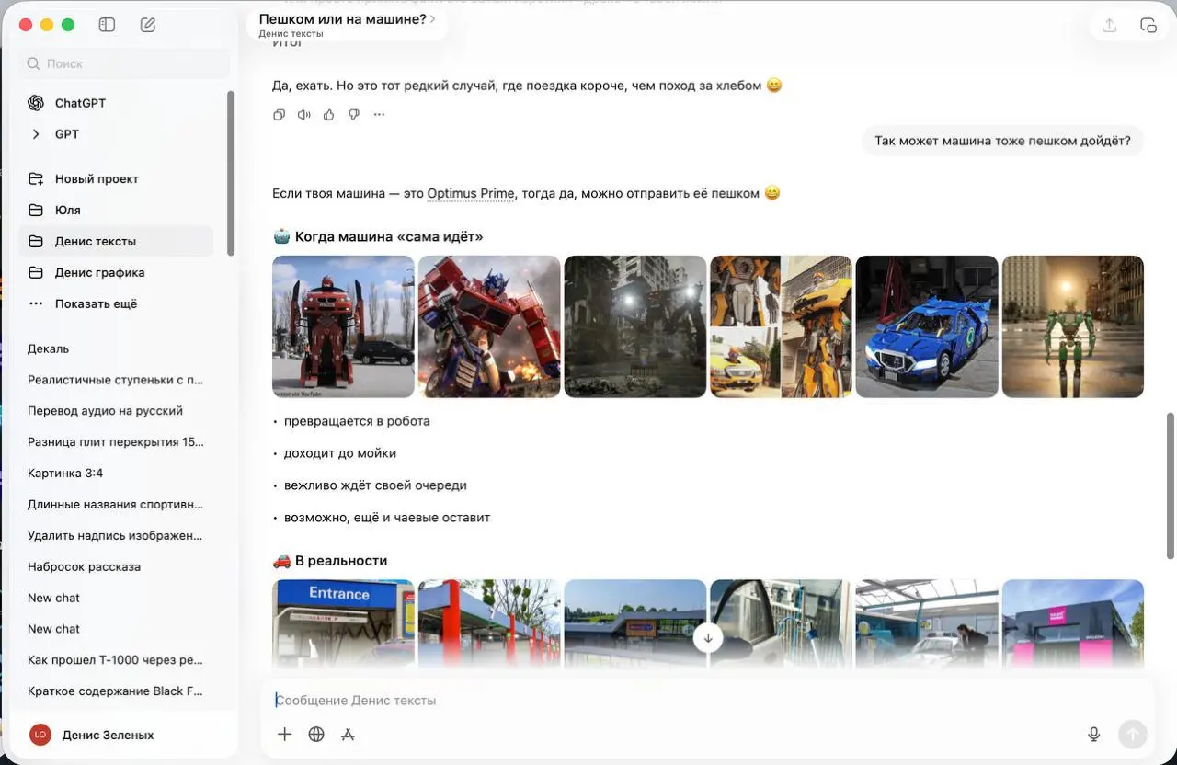
Task: Open the Набросок рассказа chat
Action: pyautogui.click(x=116, y=567)
